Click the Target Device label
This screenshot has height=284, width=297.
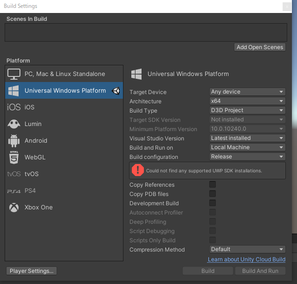(x=148, y=92)
